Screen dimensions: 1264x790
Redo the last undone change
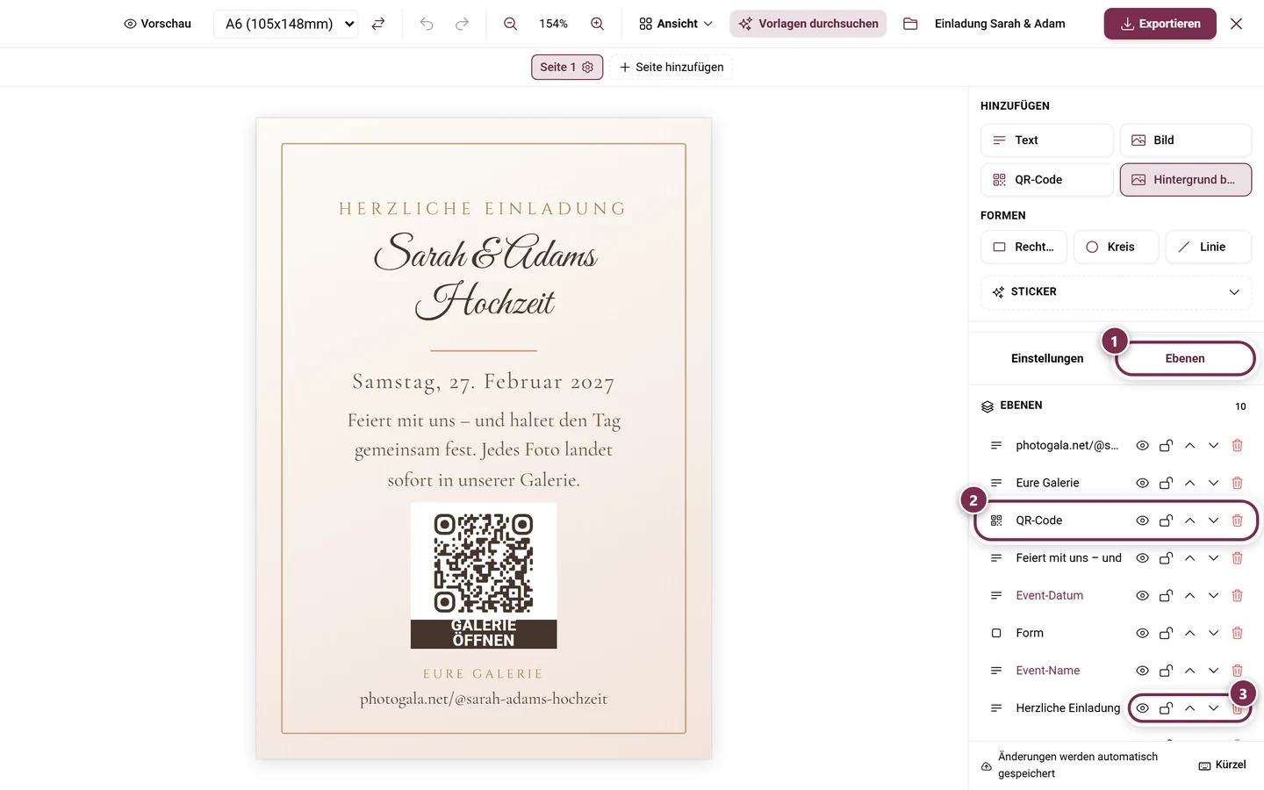pos(462,24)
